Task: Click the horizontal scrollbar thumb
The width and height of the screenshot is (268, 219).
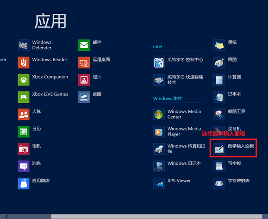Action: [x=156, y=216]
